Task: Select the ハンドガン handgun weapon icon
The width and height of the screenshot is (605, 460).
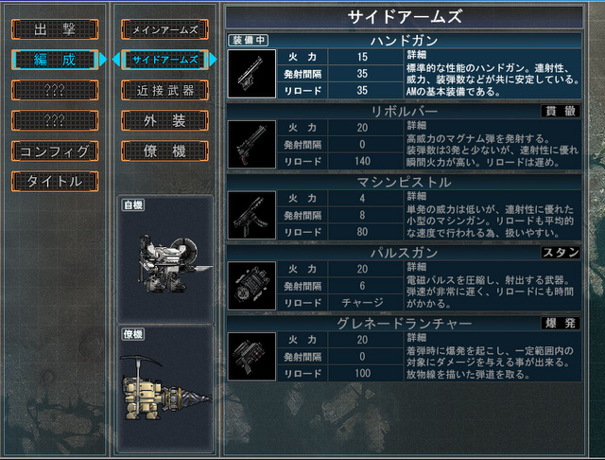Action: coord(251,74)
